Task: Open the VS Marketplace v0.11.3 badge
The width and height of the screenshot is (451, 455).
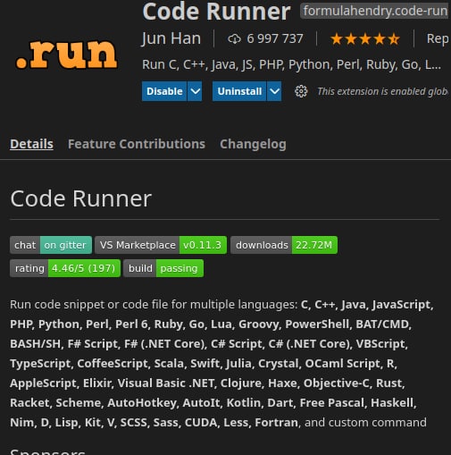Action: click(161, 245)
